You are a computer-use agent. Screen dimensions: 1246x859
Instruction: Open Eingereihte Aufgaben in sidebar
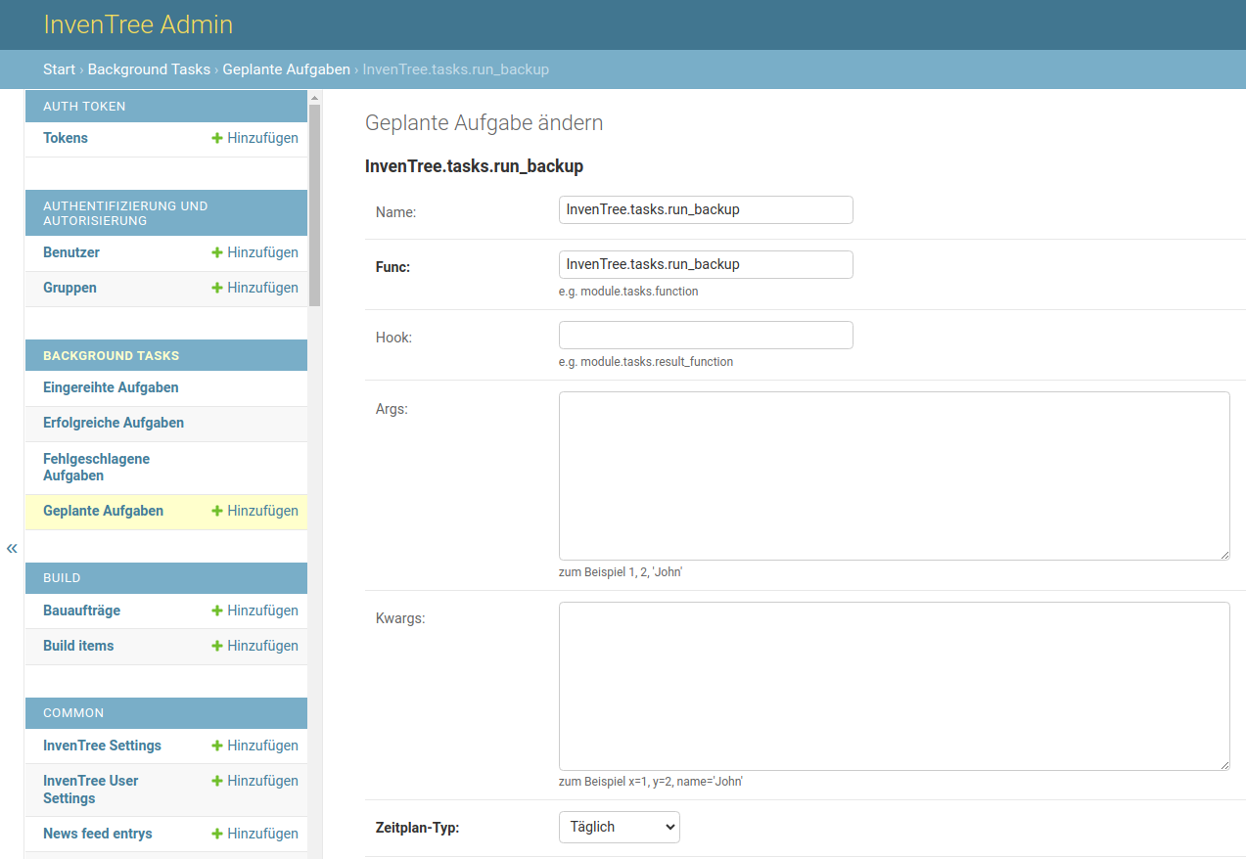111,387
